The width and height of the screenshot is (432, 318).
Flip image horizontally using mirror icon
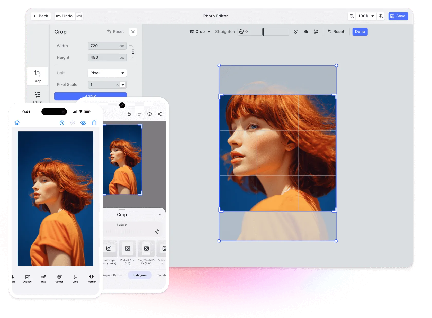pos(306,32)
